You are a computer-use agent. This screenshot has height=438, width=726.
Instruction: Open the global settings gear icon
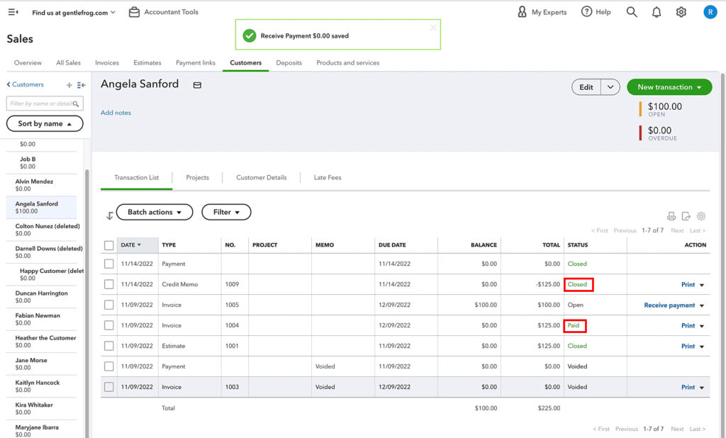681,11
